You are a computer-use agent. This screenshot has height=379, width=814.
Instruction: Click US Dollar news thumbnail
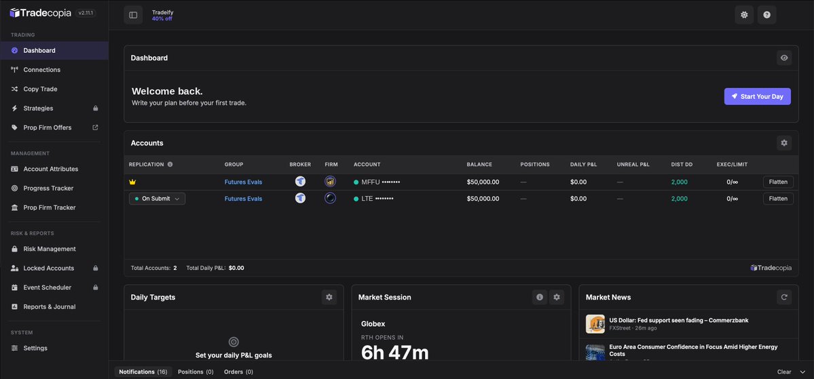coord(595,324)
